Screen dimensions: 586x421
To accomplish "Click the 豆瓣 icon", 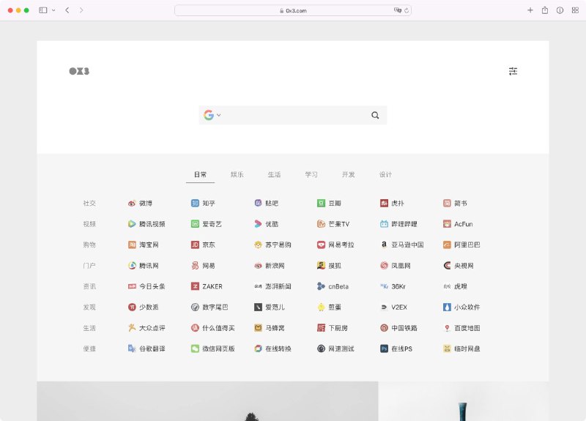I will point(321,204).
